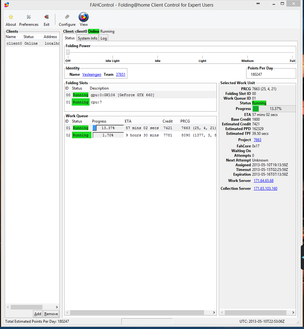Click Total Estimated Points Per Day text
The image size is (304, 329).
[37, 321]
